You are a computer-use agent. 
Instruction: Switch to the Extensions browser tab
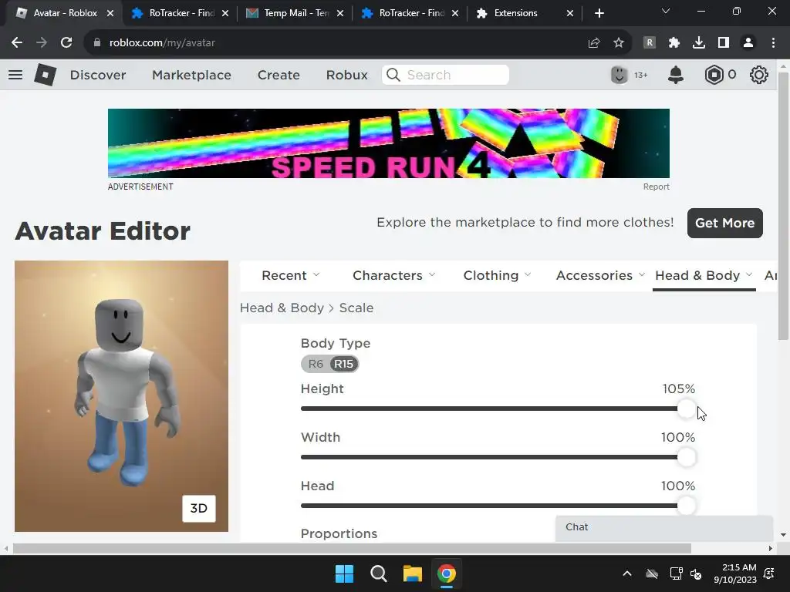pos(524,13)
